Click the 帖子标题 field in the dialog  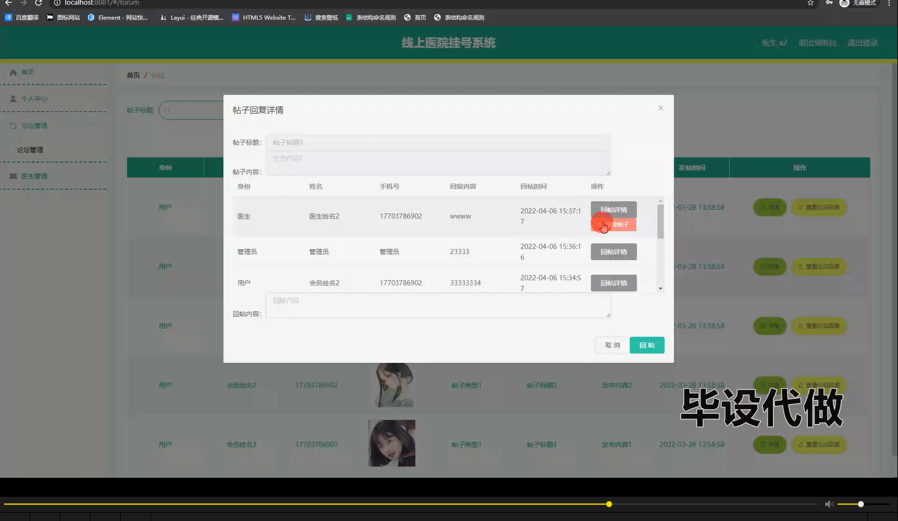(438, 142)
